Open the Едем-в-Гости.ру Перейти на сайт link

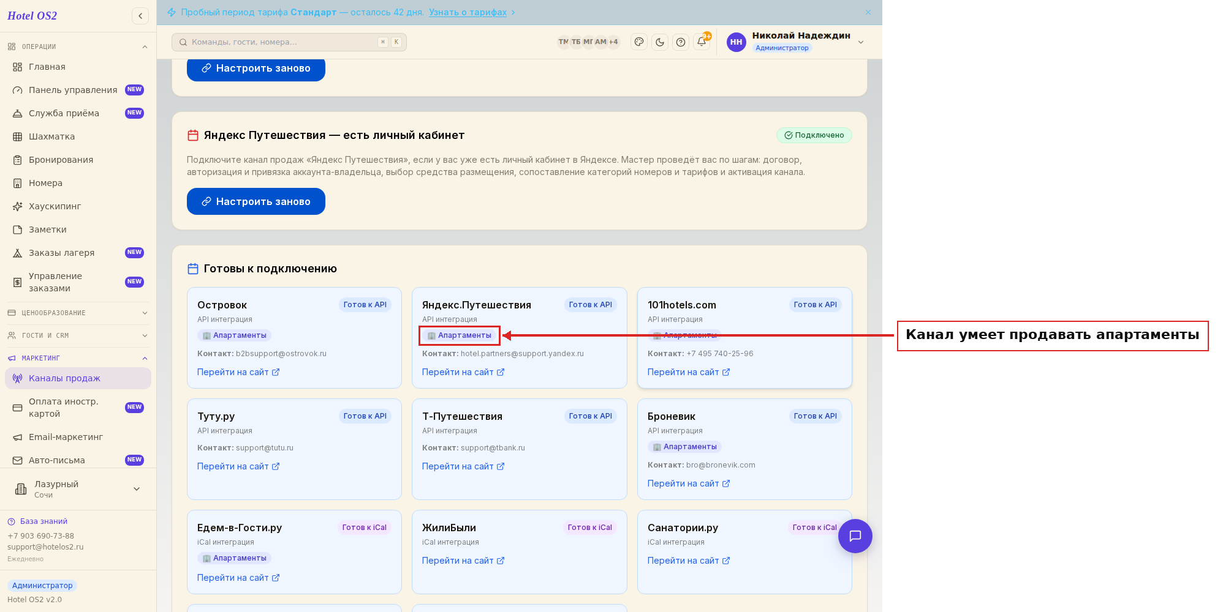[x=238, y=578]
